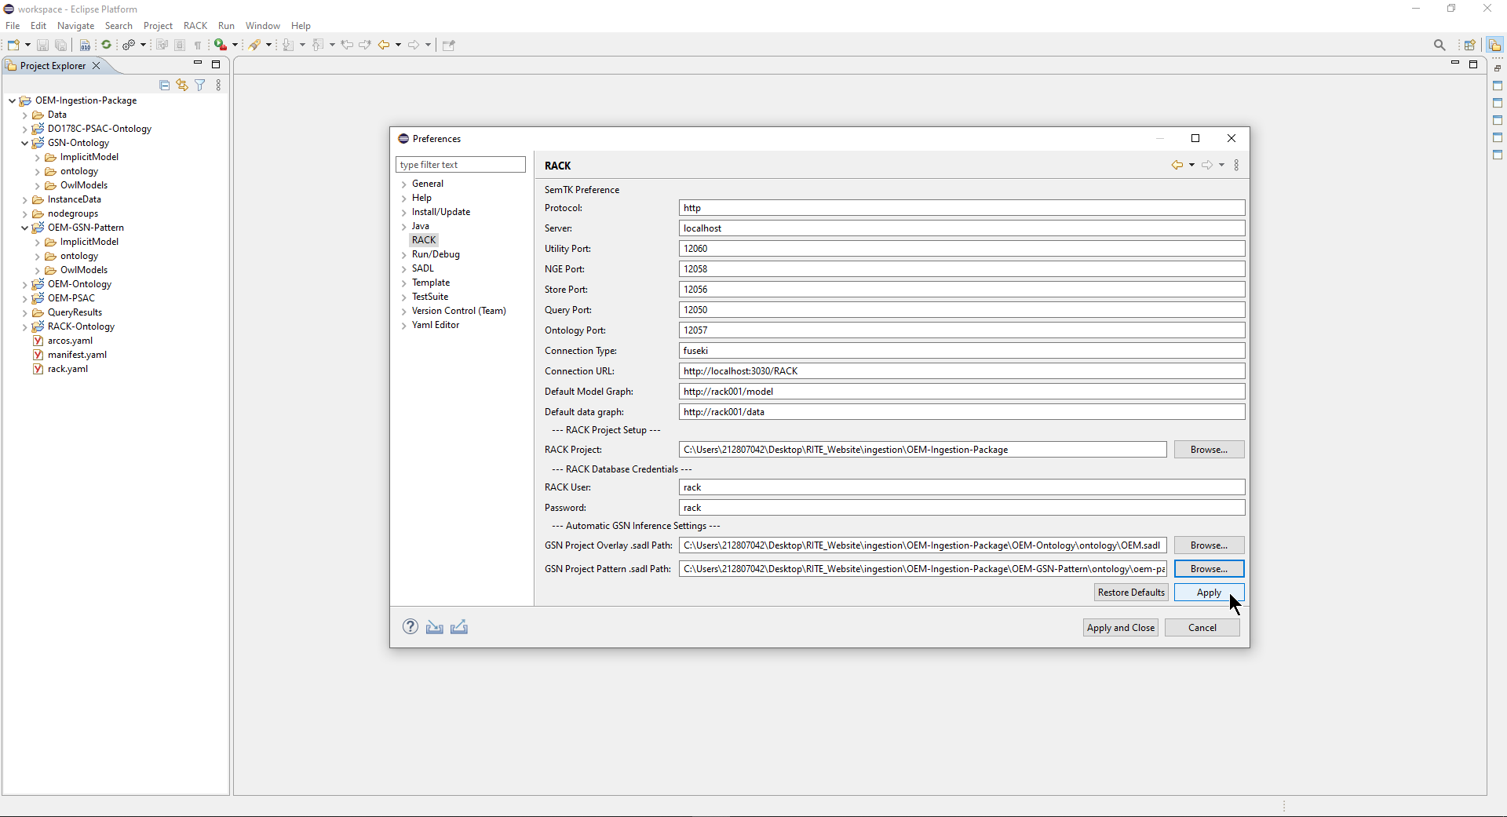Viewport: 1507px width, 817px height.
Task: Click the Restore Defaults button
Action: 1131,593
